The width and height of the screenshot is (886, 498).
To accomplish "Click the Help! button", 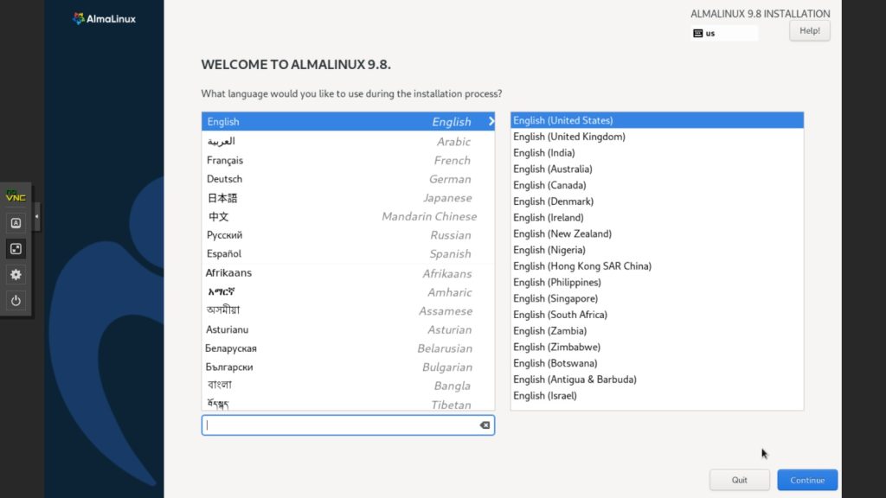I will click(810, 30).
